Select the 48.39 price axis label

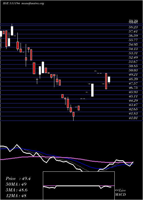(x=133, y=79)
